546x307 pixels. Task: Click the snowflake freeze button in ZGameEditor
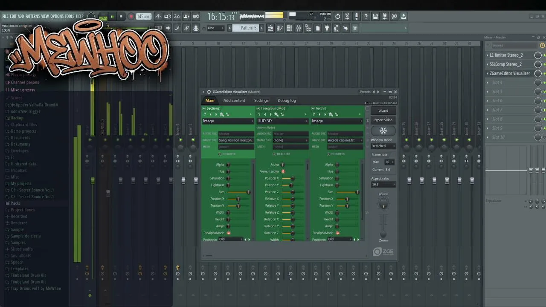[383, 131]
